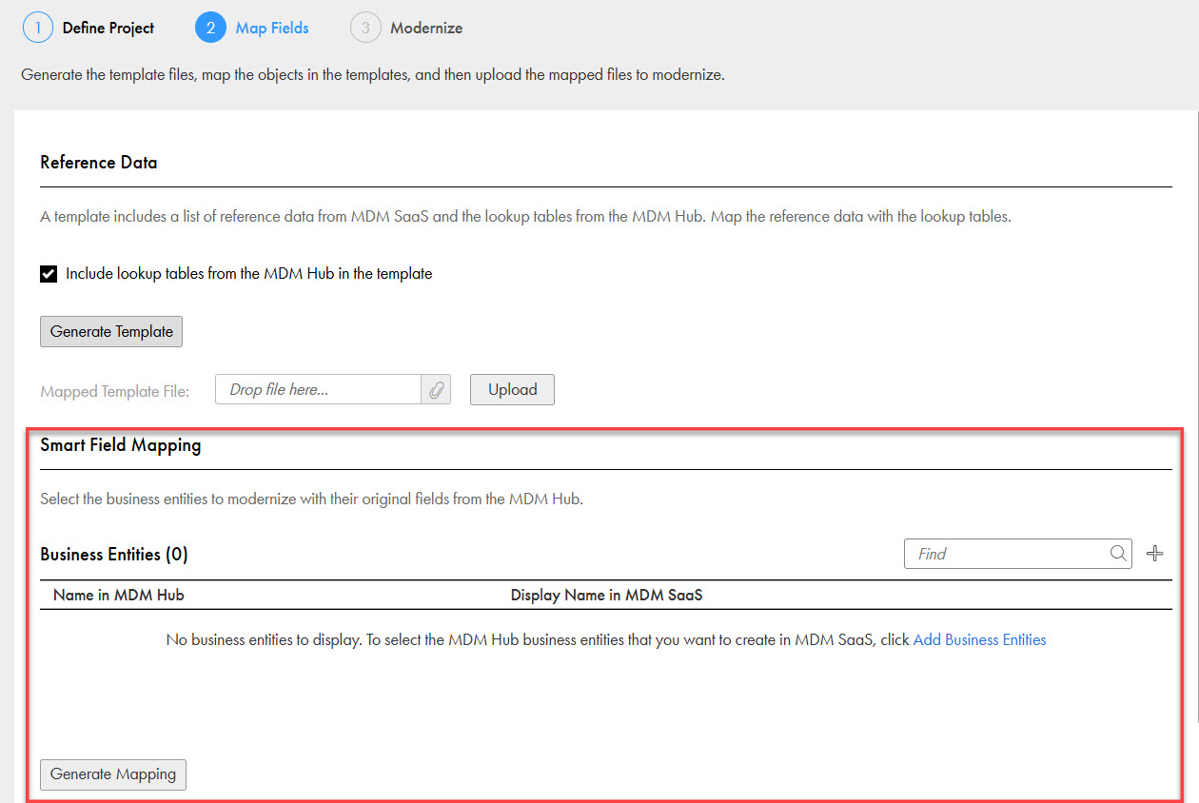The height and width of the screenshot is (803, 1199).
Task: Select the Map Fields step
Action: coord(272,29)
